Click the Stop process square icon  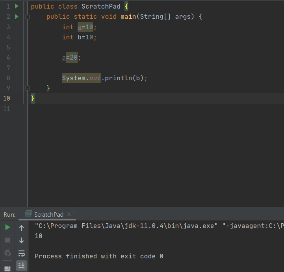point(7,240)
